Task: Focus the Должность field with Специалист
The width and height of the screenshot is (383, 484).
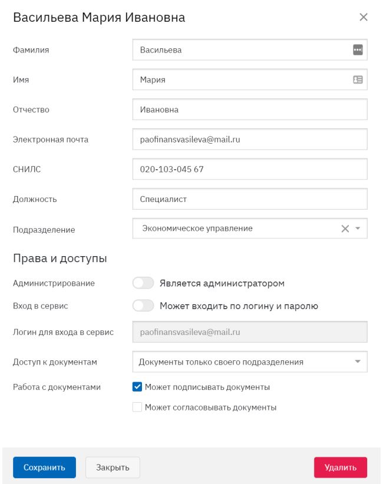Action: (x=250, y=199)
